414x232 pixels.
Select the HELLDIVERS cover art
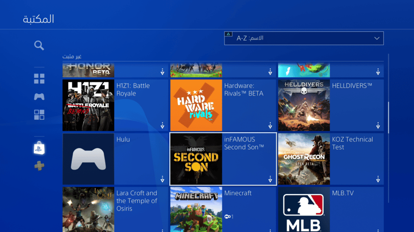[x=304, y=105]
